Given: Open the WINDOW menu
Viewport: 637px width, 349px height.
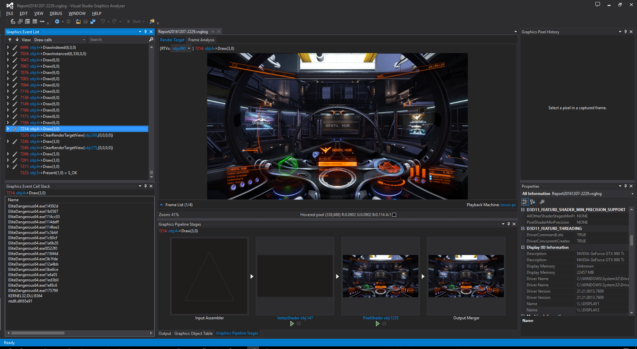Looking at the screenshot, I should pyautogui.click(x=77, y=14).
